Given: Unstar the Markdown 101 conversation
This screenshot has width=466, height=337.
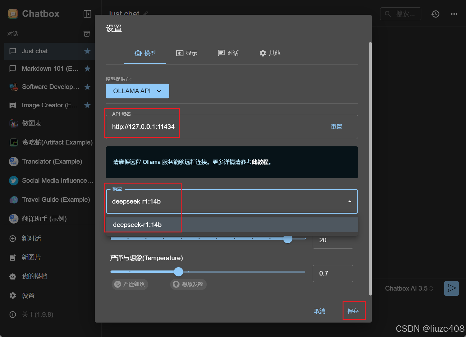Looking at the screenshot, I should 87,69.
